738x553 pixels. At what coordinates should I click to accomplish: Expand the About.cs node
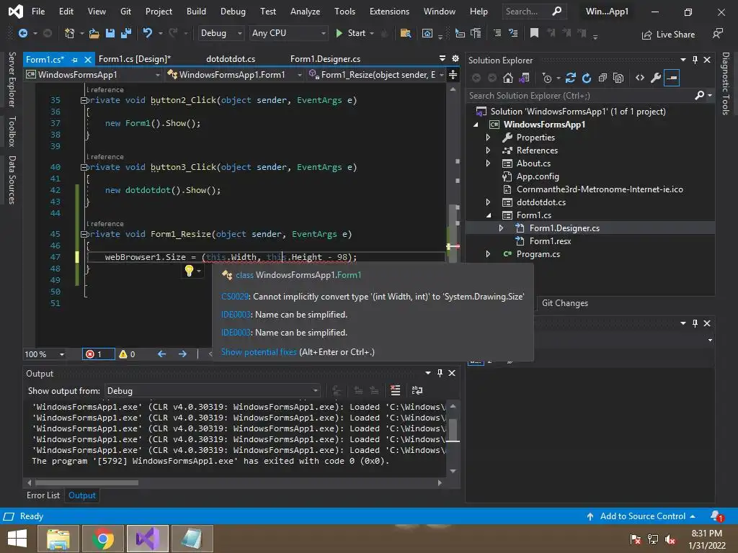pyautogui.click(x=488, y=163)
